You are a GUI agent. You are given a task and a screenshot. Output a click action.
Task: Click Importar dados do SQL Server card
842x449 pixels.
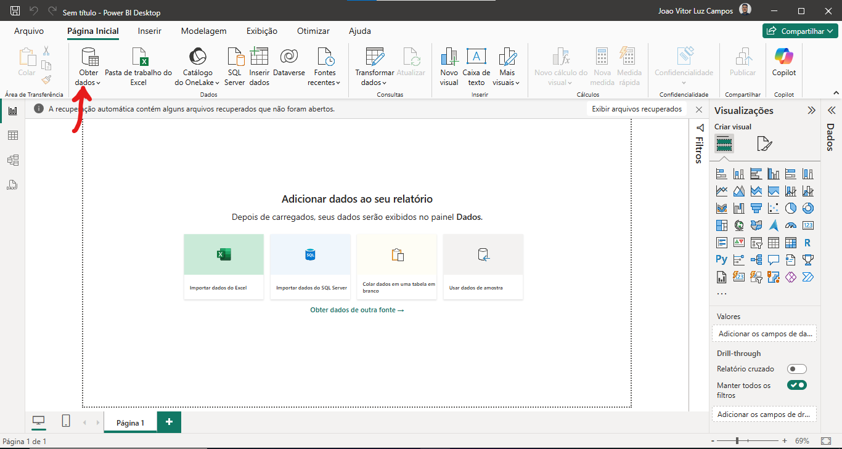click(x=310, y=267)
